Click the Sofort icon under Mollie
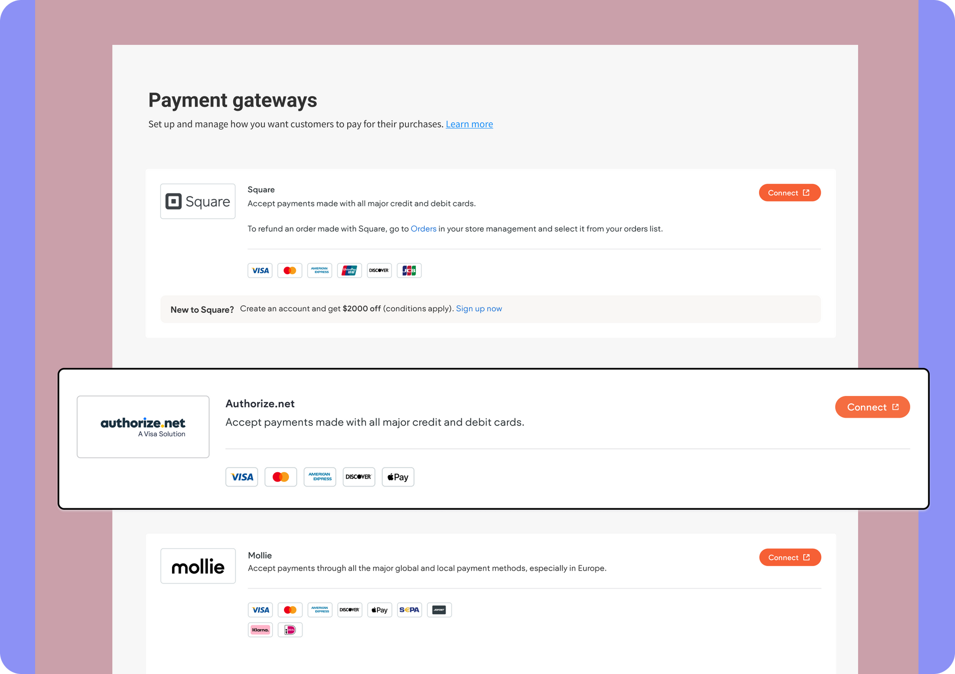The width and height of the screenshot is (955, 674). point(439,610)
